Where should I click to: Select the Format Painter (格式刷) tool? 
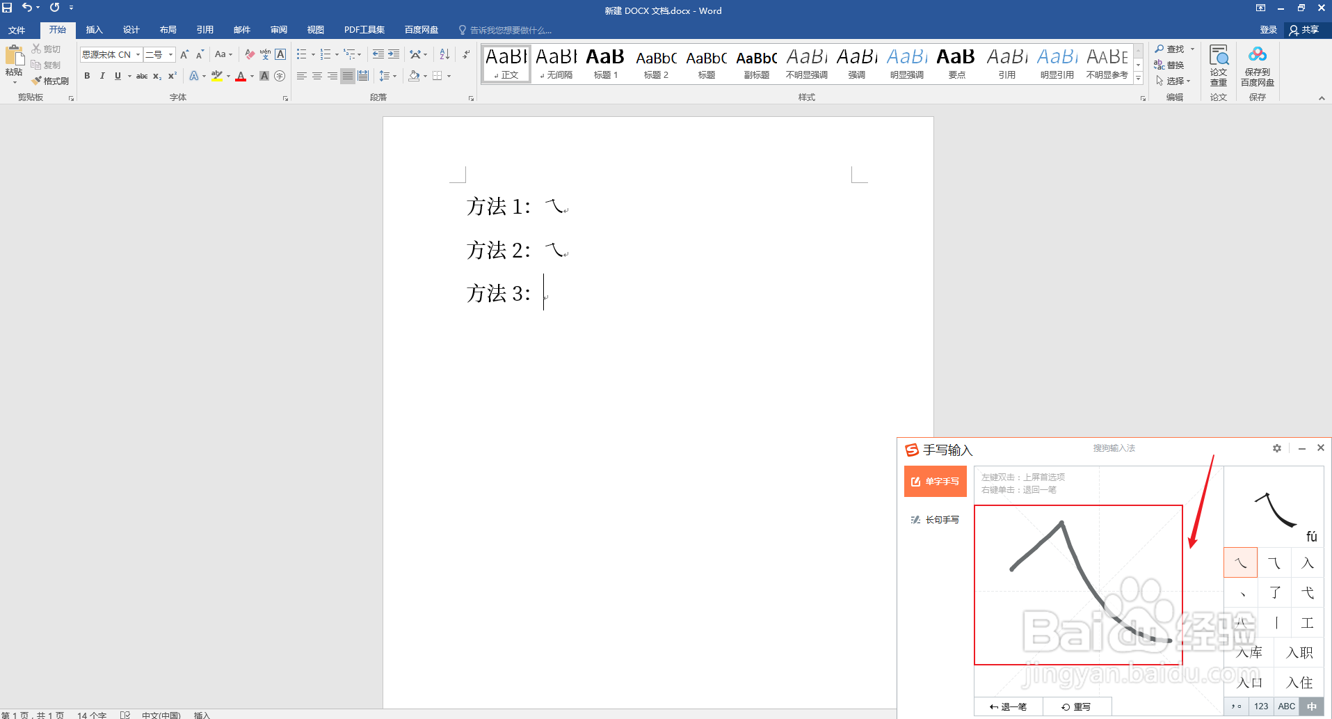pos(50,81)
